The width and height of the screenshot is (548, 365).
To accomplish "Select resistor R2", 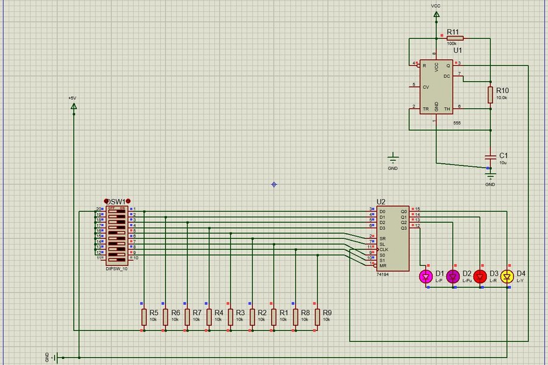I will (252, 317).
